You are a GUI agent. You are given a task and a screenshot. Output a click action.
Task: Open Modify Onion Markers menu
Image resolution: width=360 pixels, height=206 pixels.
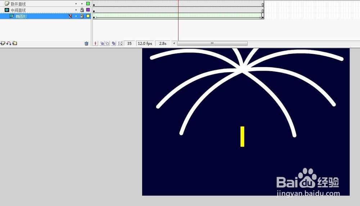pyautogui.click(x=120, y=43)
